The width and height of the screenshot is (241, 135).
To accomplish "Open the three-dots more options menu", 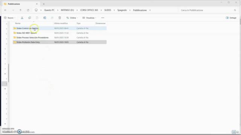I will point(103,18).
